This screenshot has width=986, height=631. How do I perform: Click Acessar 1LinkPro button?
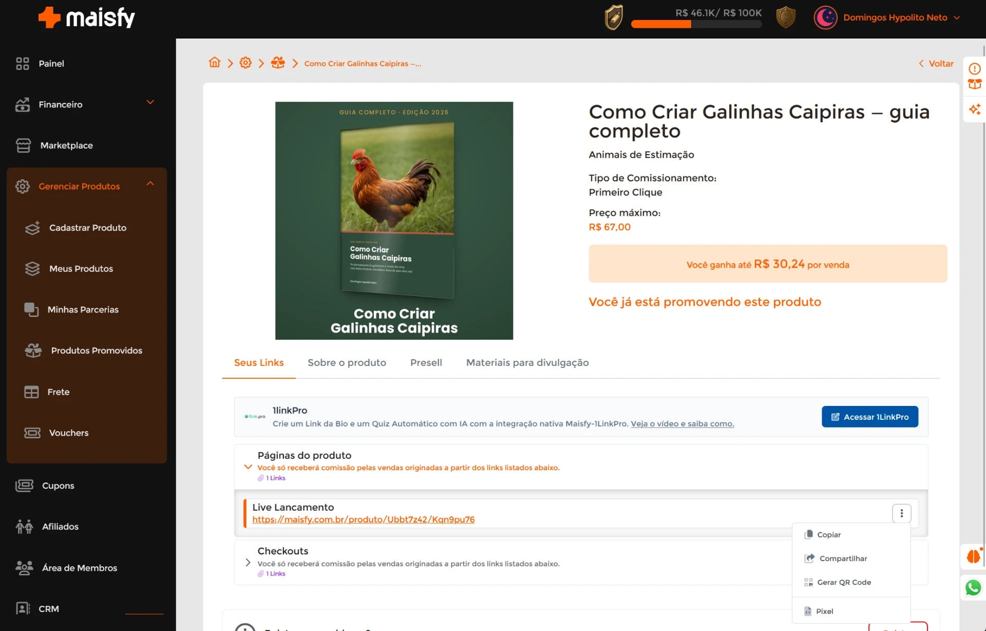click(870, 417)
